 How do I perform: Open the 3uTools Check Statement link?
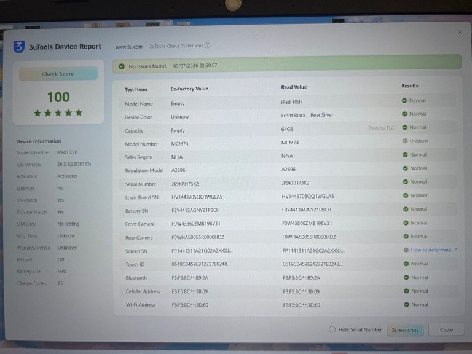(x=176, y=45)
